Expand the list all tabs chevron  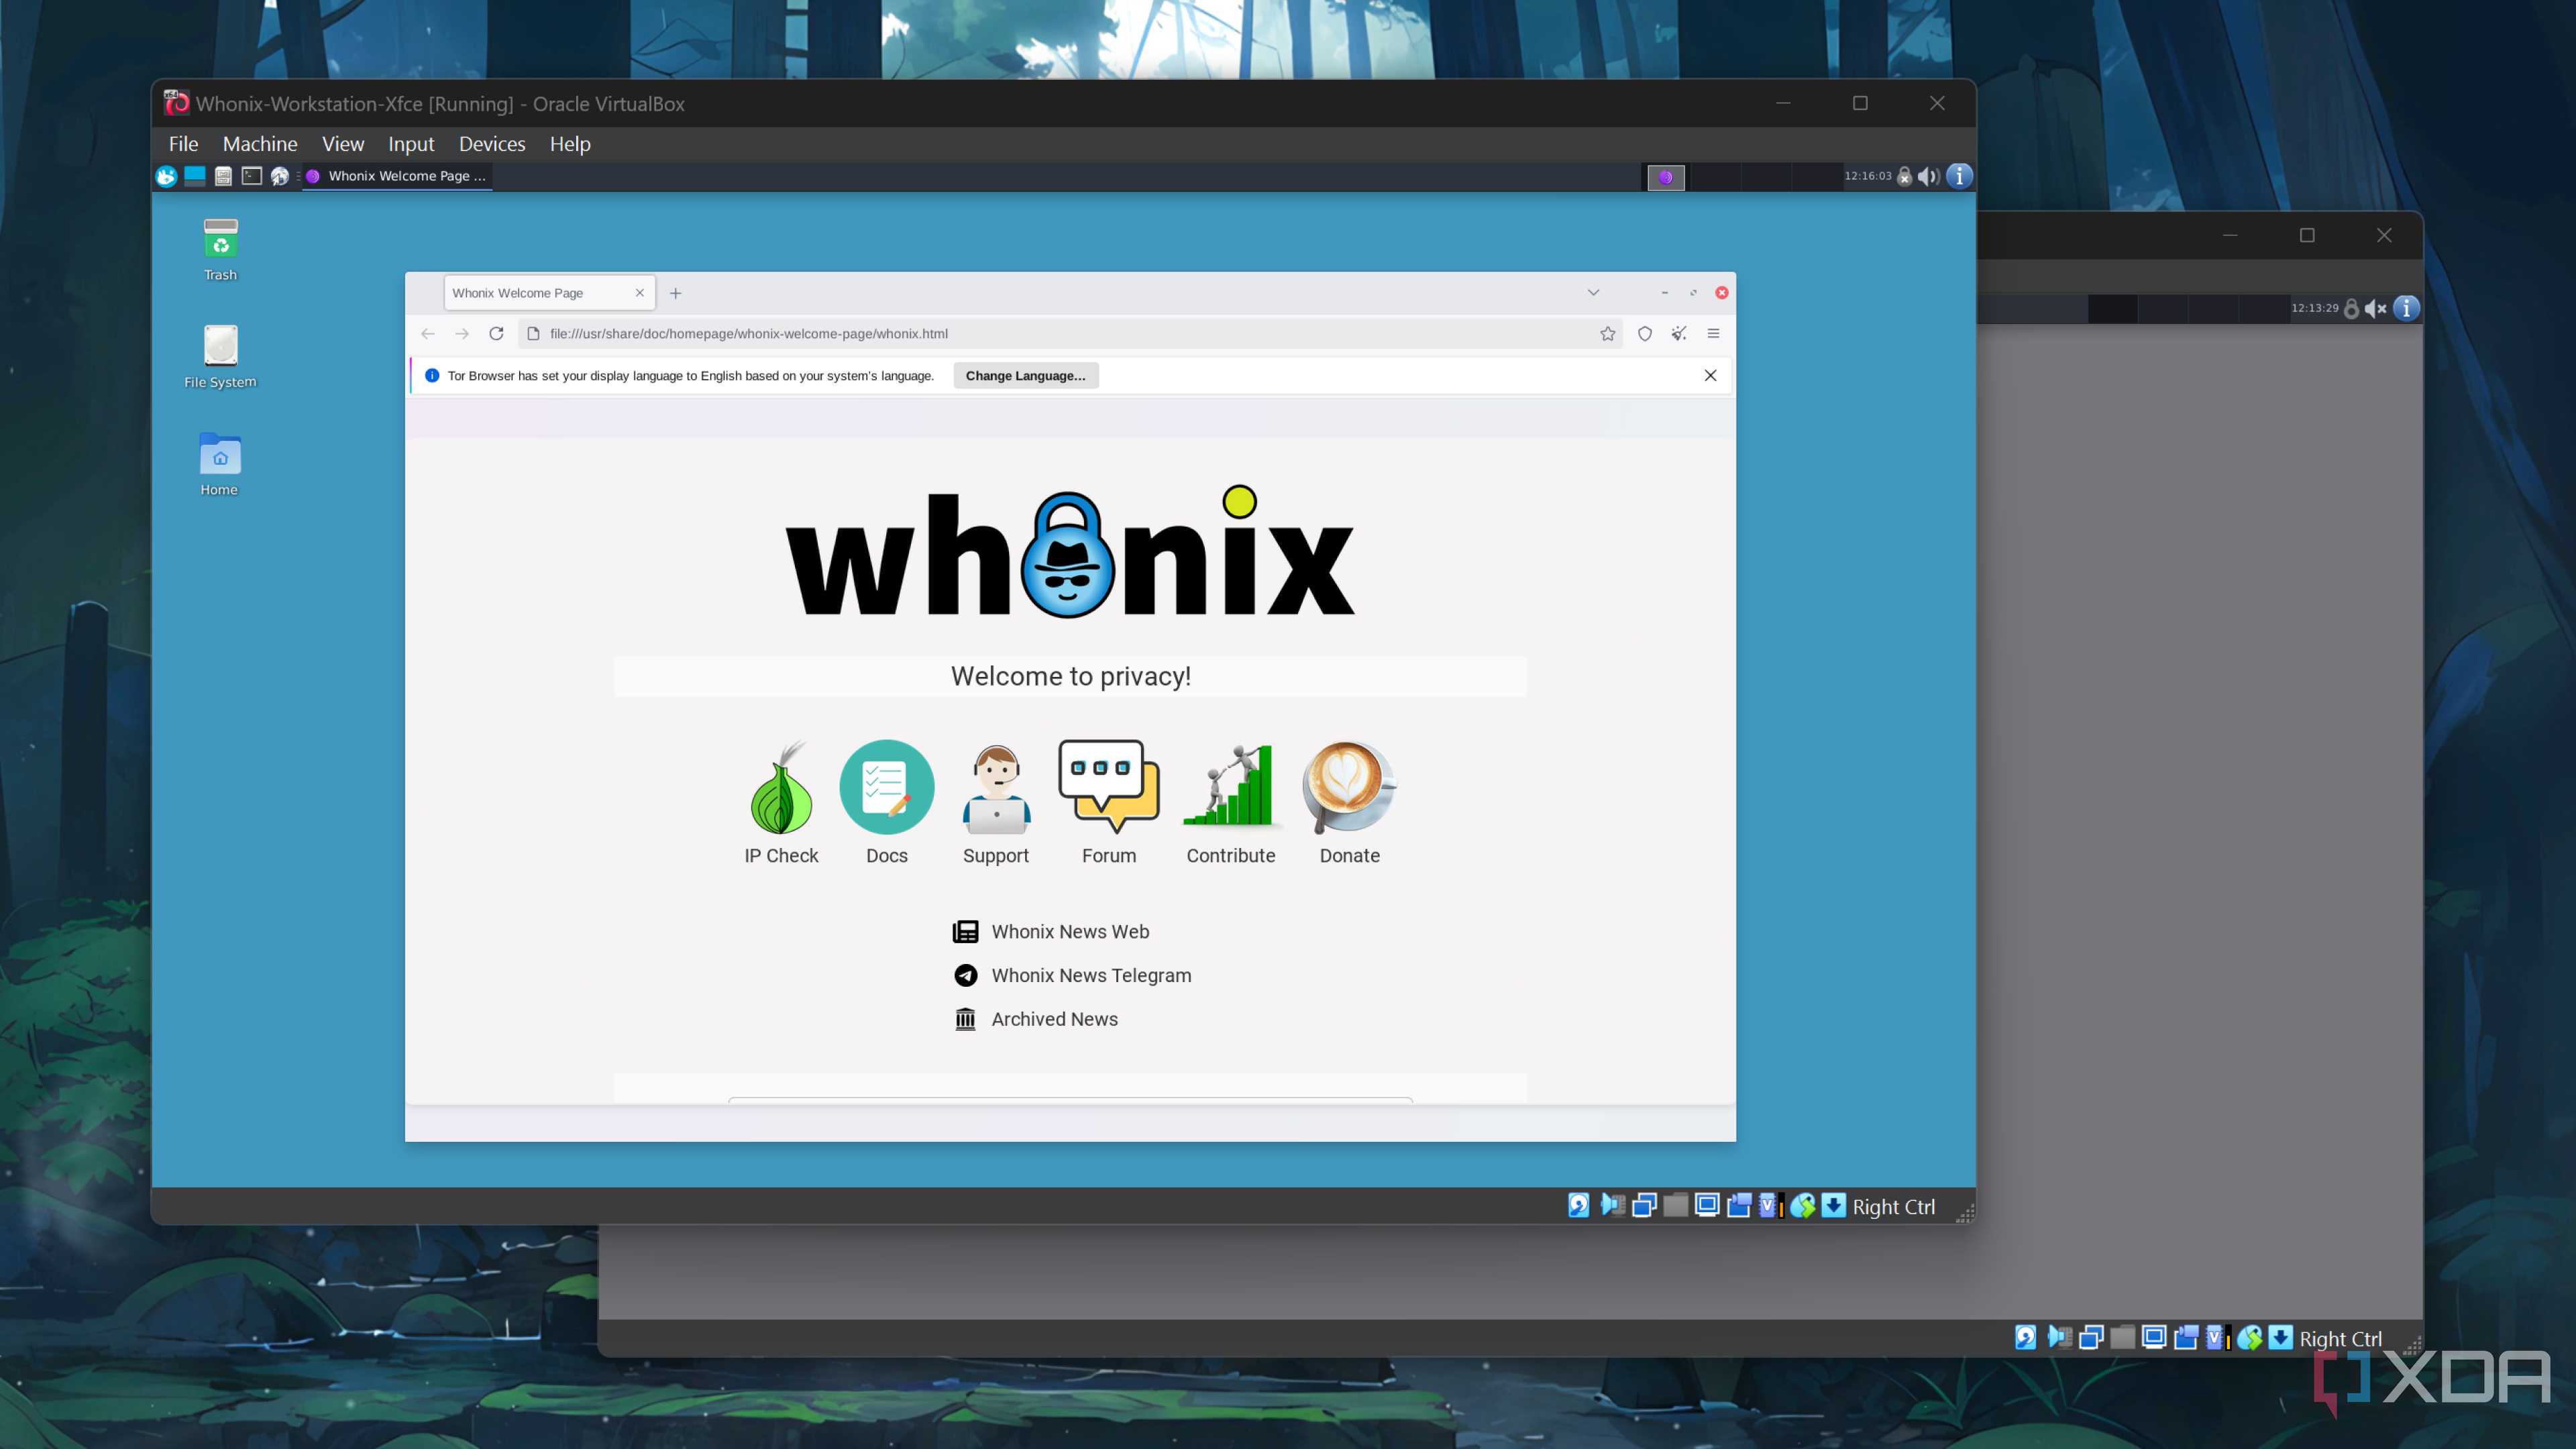click(x=1593, y=293)
